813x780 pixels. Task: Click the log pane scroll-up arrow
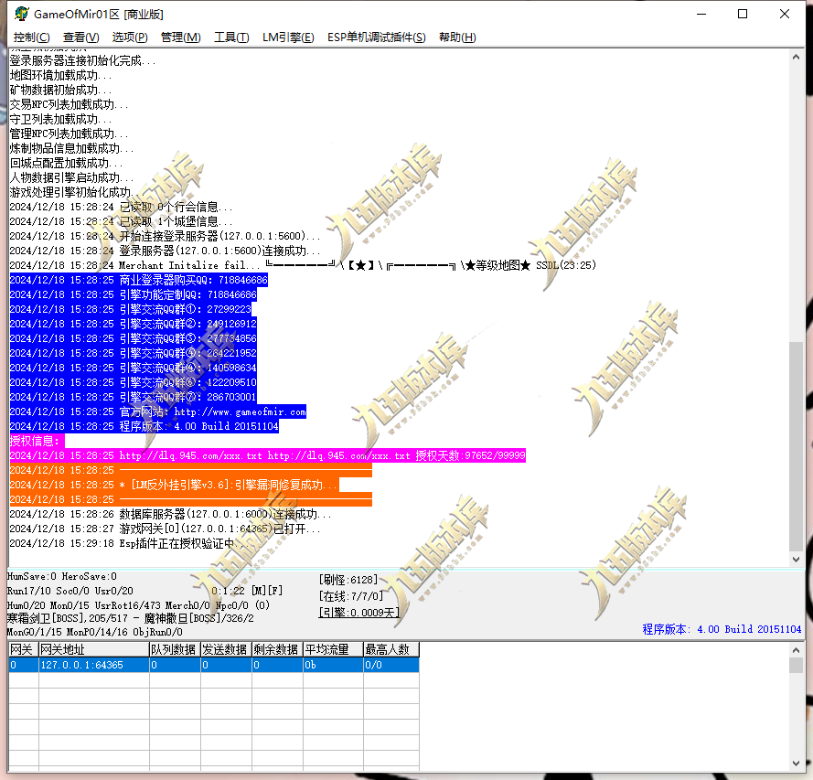pyautogui.click(x=796, y=57)
